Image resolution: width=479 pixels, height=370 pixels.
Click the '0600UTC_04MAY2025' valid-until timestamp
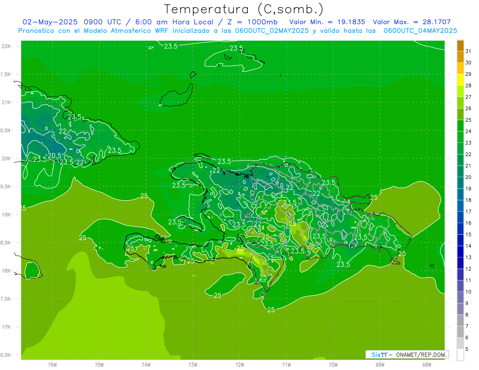tap(420, 31)
